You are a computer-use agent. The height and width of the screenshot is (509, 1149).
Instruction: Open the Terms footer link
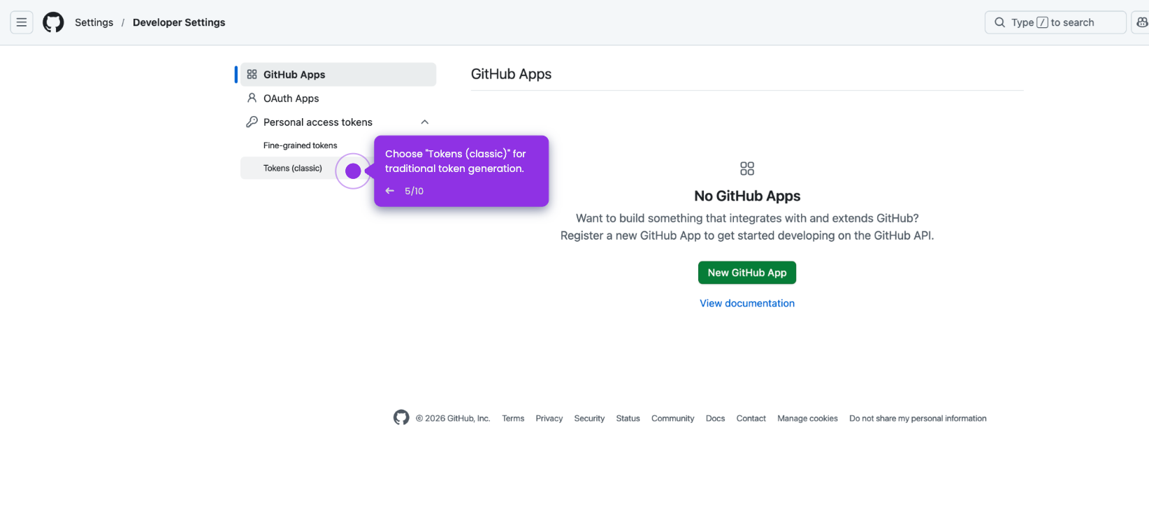point(513,418)
